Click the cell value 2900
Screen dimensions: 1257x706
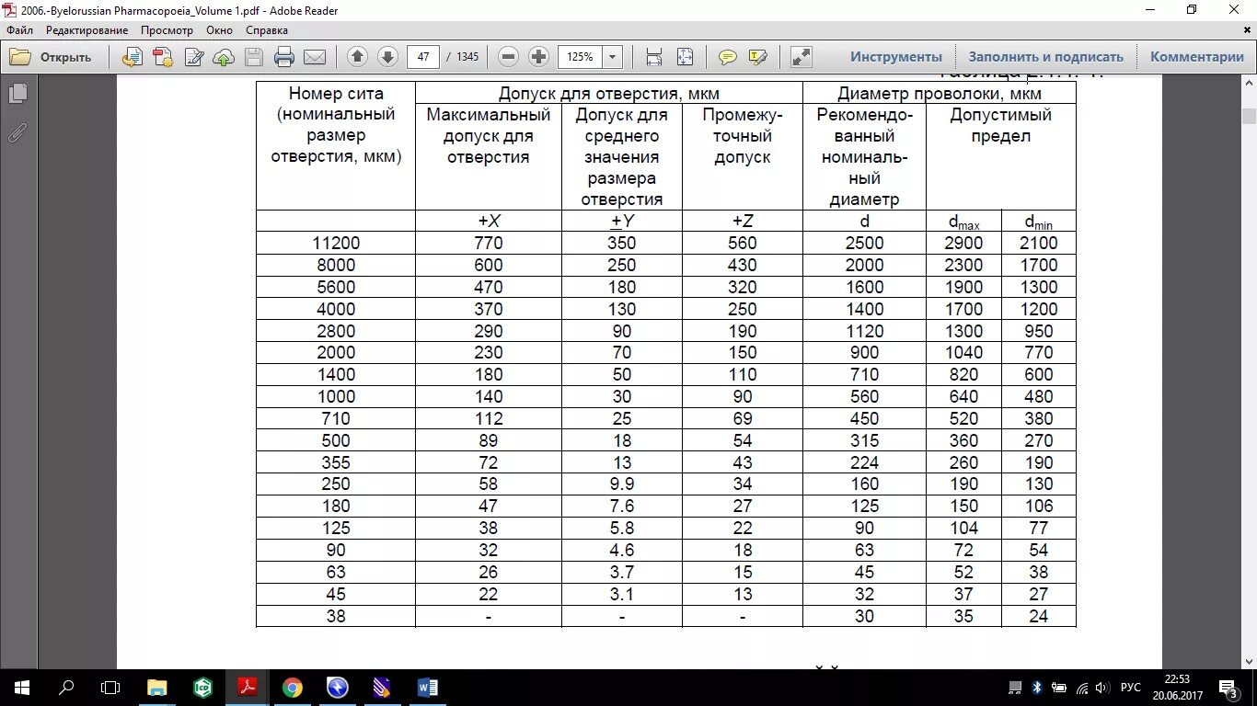pyautogui.click(x=963, y=244)
